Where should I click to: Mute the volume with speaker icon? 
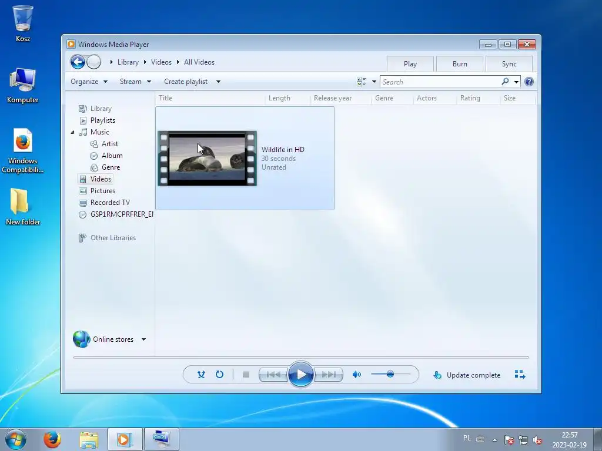point(357,374)
